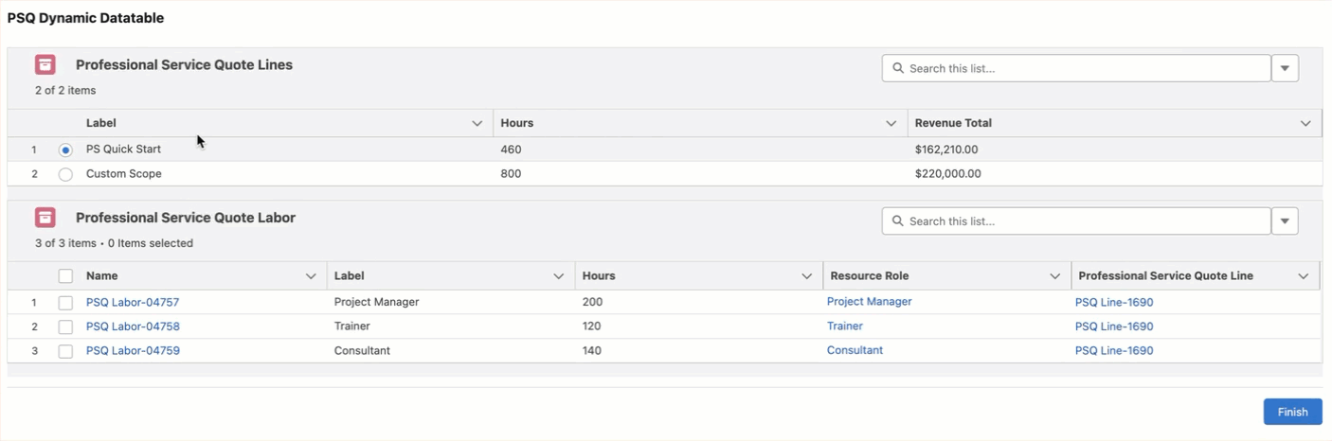The image size is (1332, 441).
Task: Click the PS Quick Start label cell
Action: pyautogui.click(x=123, y=150)
